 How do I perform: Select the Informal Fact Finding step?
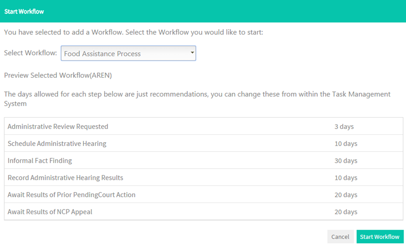(203, 160)
